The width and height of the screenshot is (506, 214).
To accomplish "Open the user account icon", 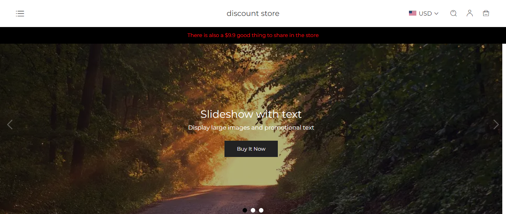I will pos(470,13).
